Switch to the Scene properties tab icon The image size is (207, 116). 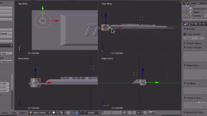[200, 24]
